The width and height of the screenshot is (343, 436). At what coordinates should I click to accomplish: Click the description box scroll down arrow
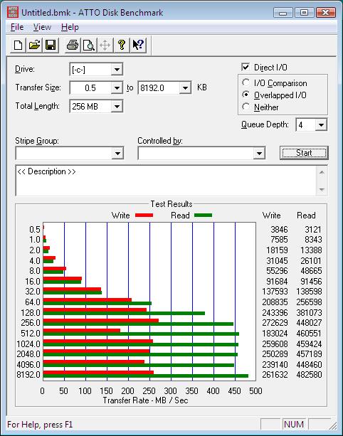tap(322, 190)
